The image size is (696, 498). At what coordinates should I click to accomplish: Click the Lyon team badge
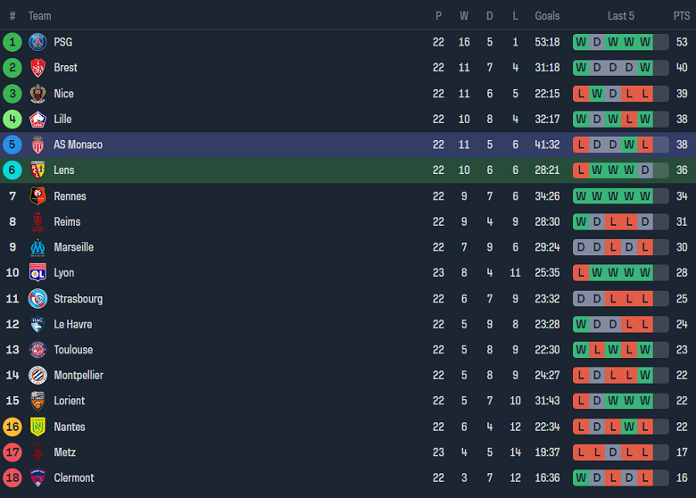tap(37, 273)
